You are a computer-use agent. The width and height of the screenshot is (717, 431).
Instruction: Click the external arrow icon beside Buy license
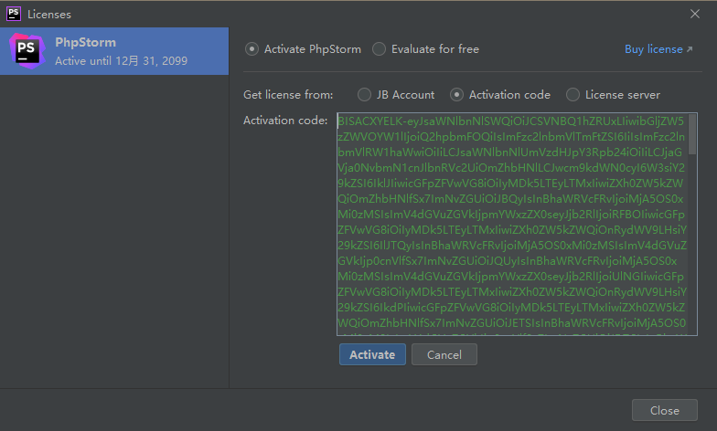coord(690,49)
